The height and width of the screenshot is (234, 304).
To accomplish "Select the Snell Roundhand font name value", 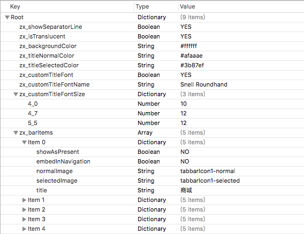I will 204,84.
